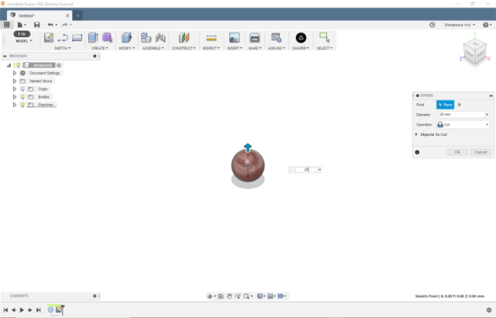Click the Diameter input field
Viewport: 496px width, 318px height.
pyautogui.click(x=462, y=115)
